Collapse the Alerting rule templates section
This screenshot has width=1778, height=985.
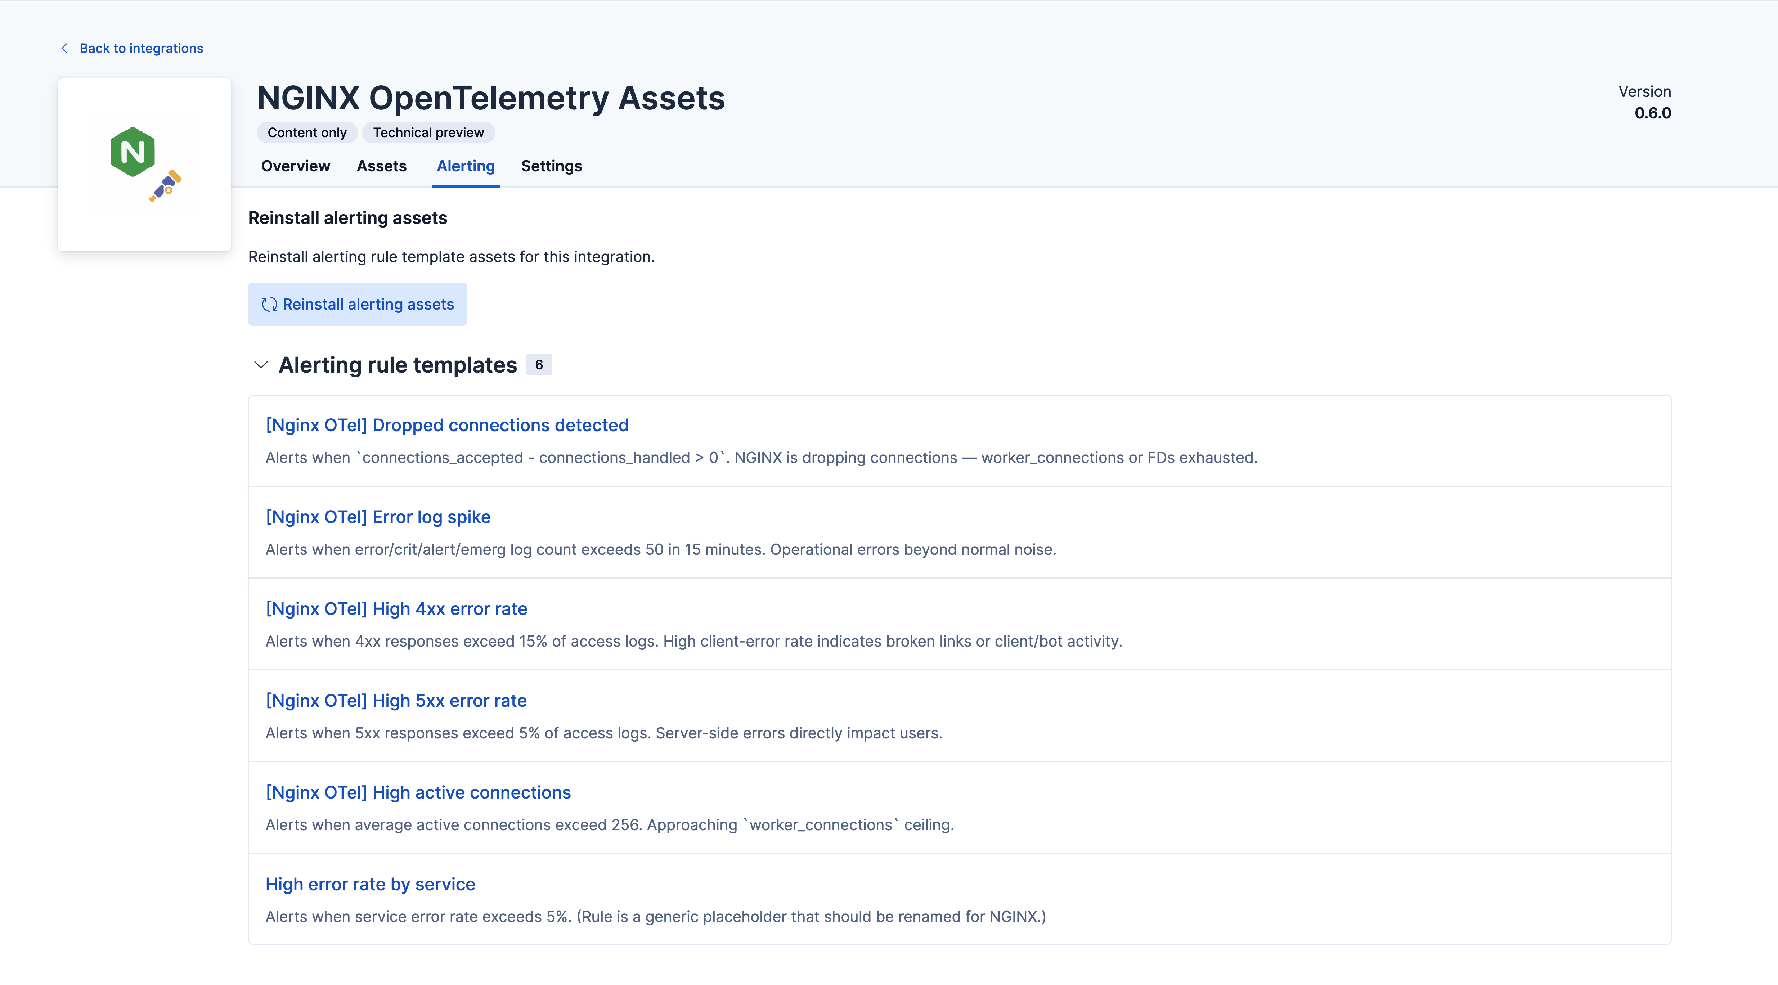click(260, 364)
